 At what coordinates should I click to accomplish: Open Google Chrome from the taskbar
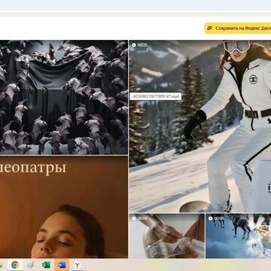[x=15, y=265]
